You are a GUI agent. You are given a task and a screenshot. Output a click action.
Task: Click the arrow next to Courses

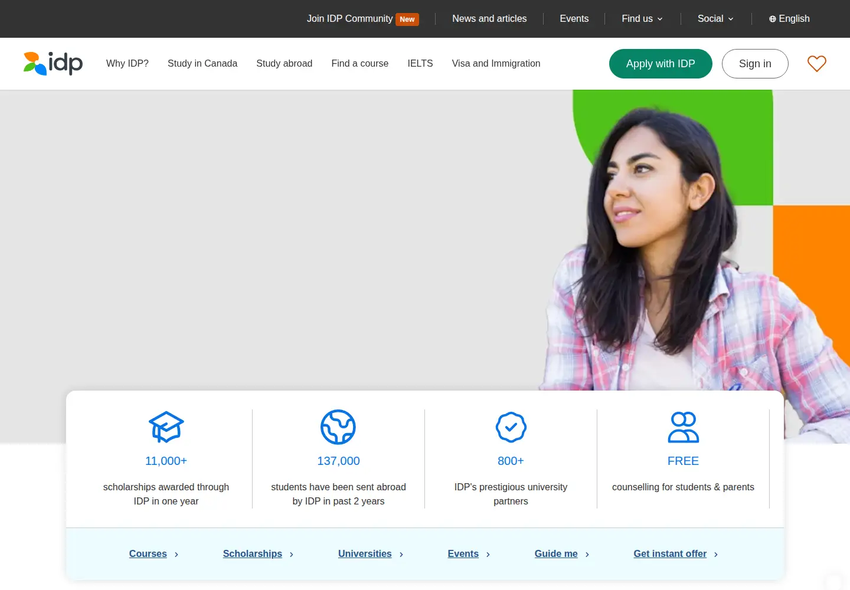[x=176, y=555]
